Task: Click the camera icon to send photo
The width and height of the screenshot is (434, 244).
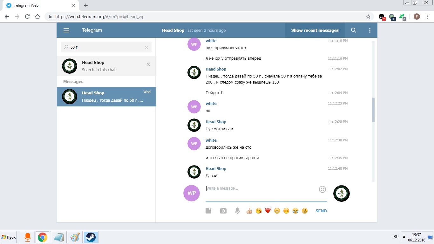Action: (223, 211)
